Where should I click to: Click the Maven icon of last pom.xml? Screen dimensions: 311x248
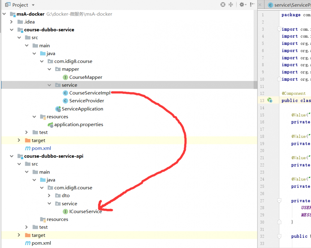(28, 243)
